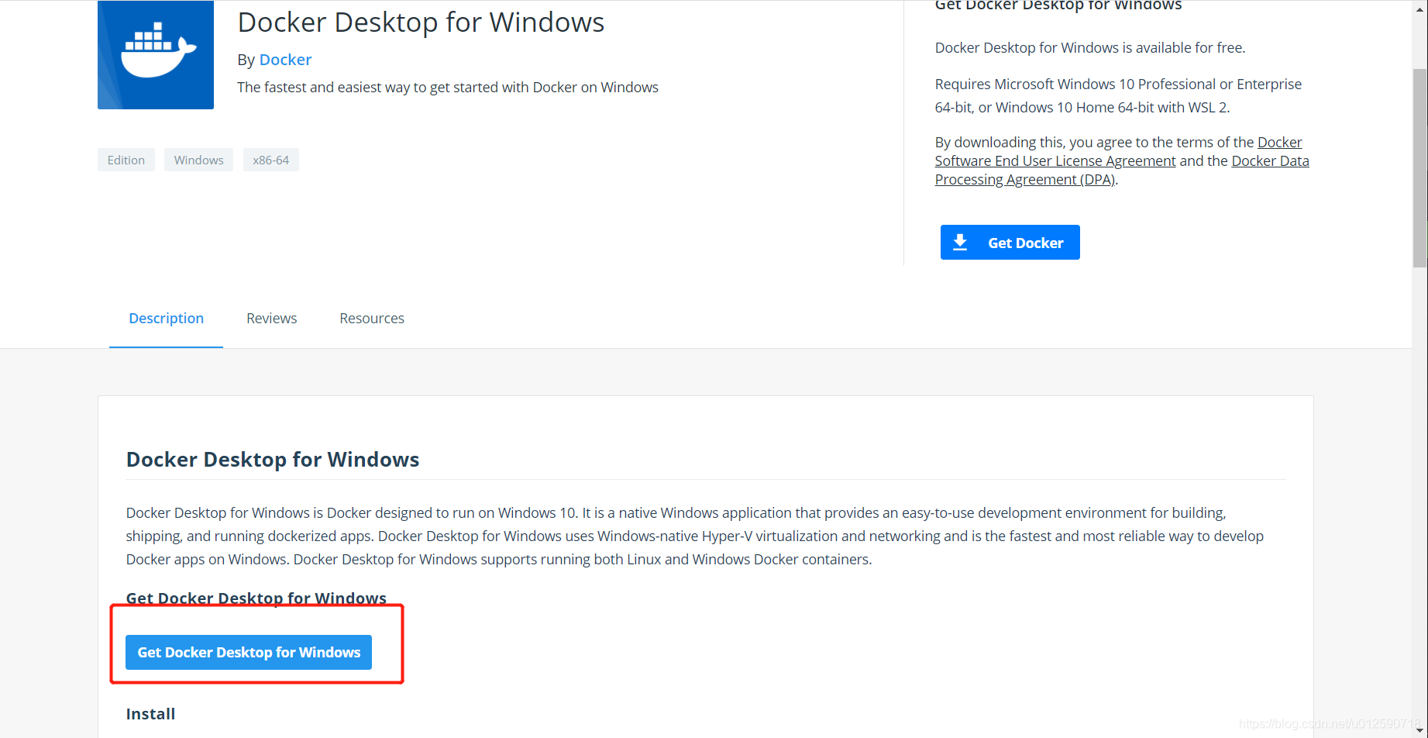Switch to the Resources tab
The image size is (1428, 738).
[372, 319]
